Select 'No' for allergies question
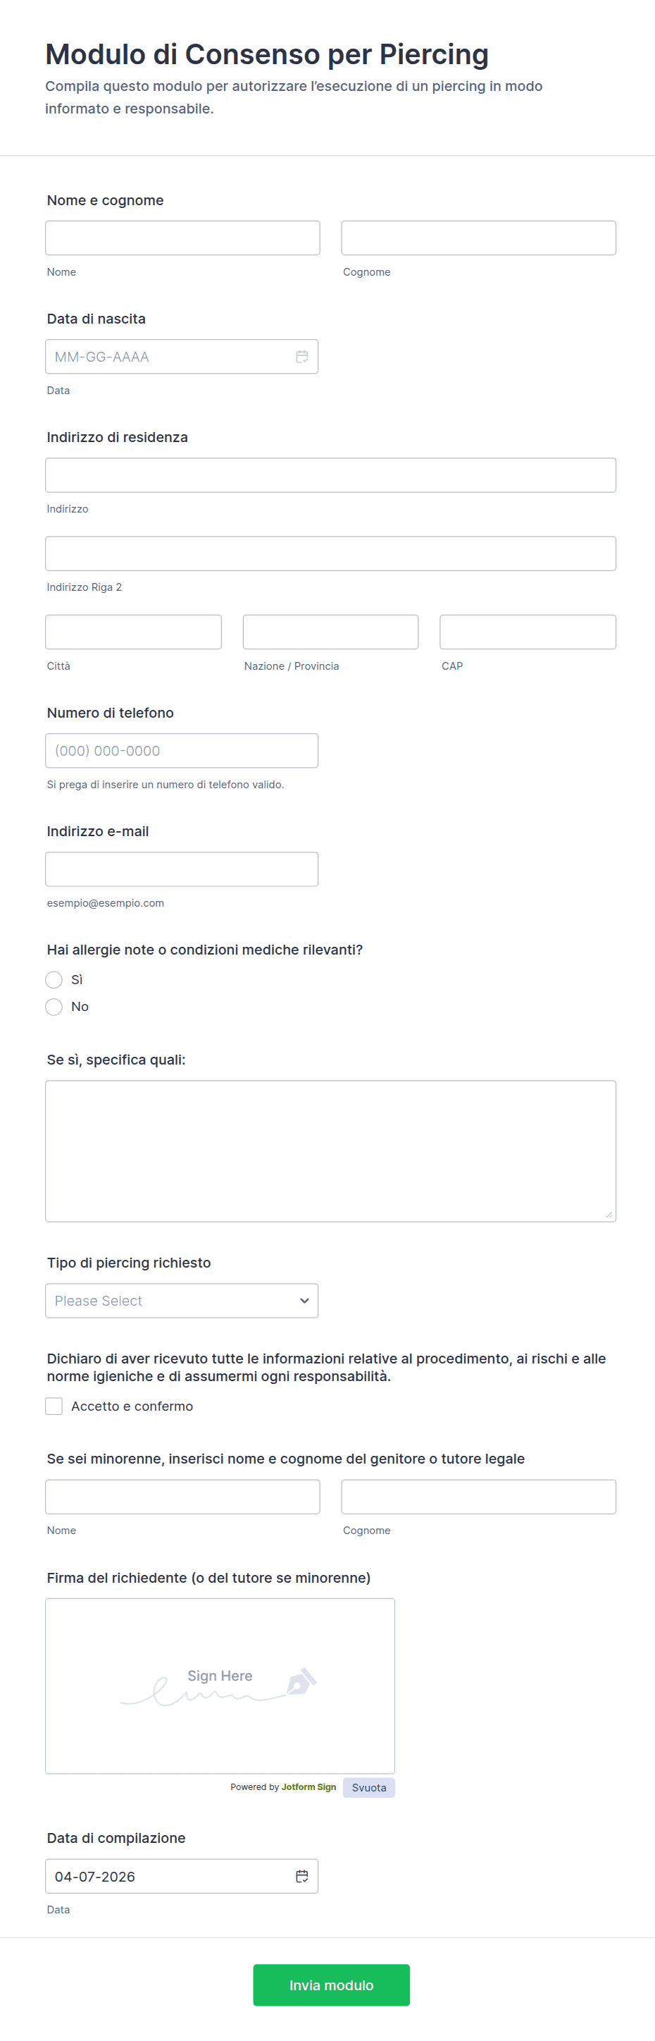 pyautogui.click(x=54, y=1006)
